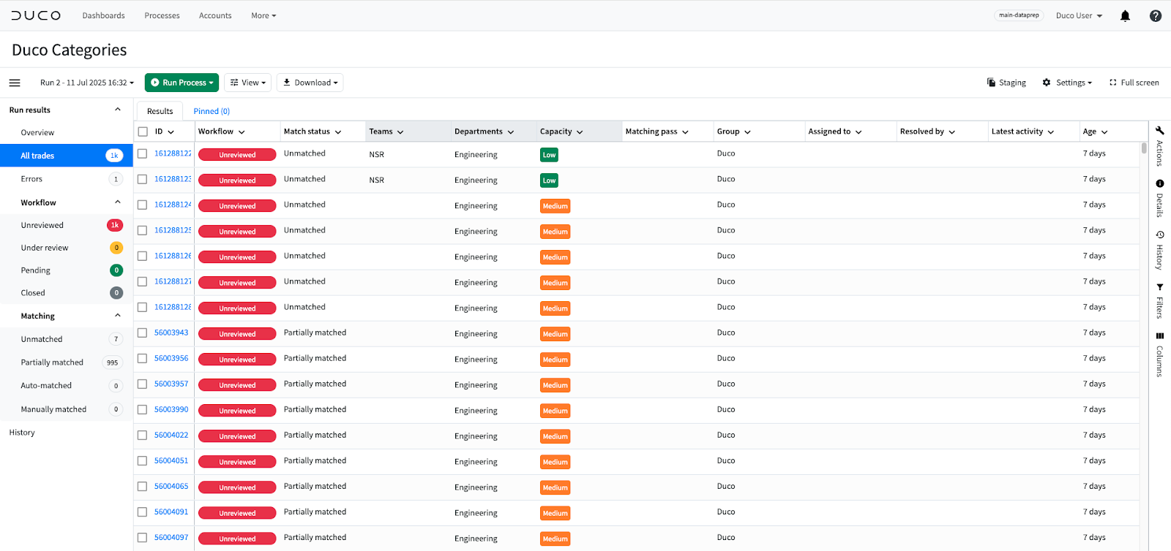
Task: Open the notifications bell
Action: [x=1126, y=15]
